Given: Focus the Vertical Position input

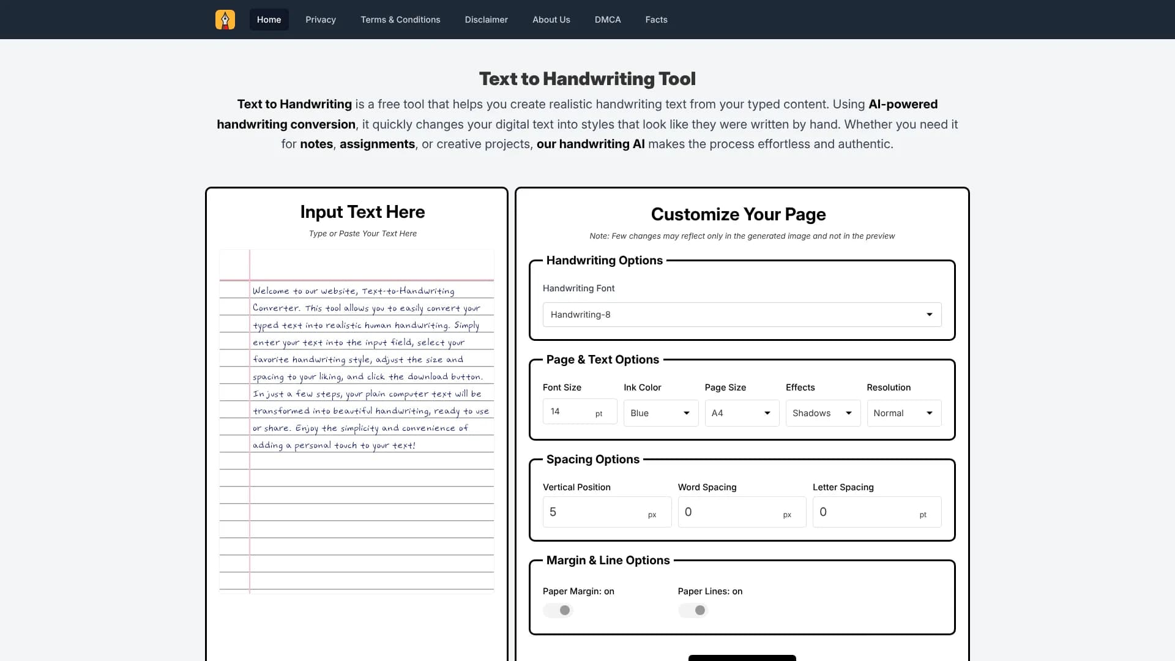Looking at the screenshot, I should point(597,512).
